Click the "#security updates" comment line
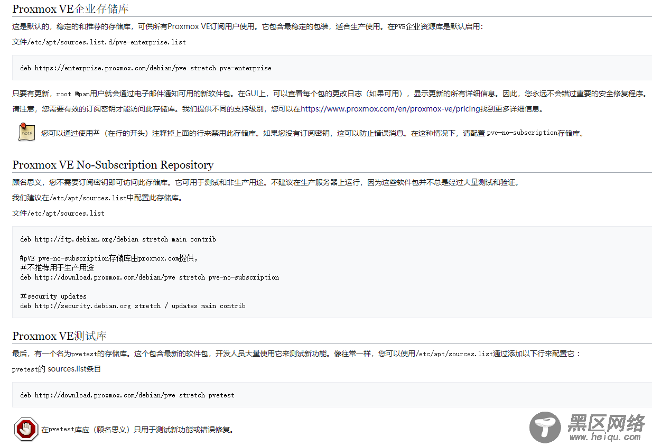652x446 pixels. point(53,296)
